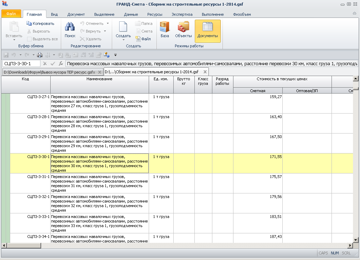360x260 pixels.
Task: Activate the Вывоз мусора ТЕР ресурс.gsfx document tab
Action: [x=49, y=72]
